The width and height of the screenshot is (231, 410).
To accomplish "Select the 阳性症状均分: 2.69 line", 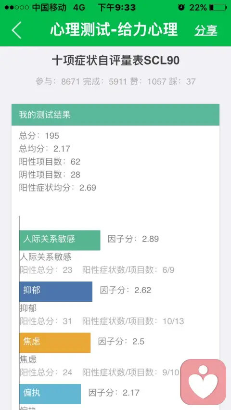I will (x=58, y=188).
